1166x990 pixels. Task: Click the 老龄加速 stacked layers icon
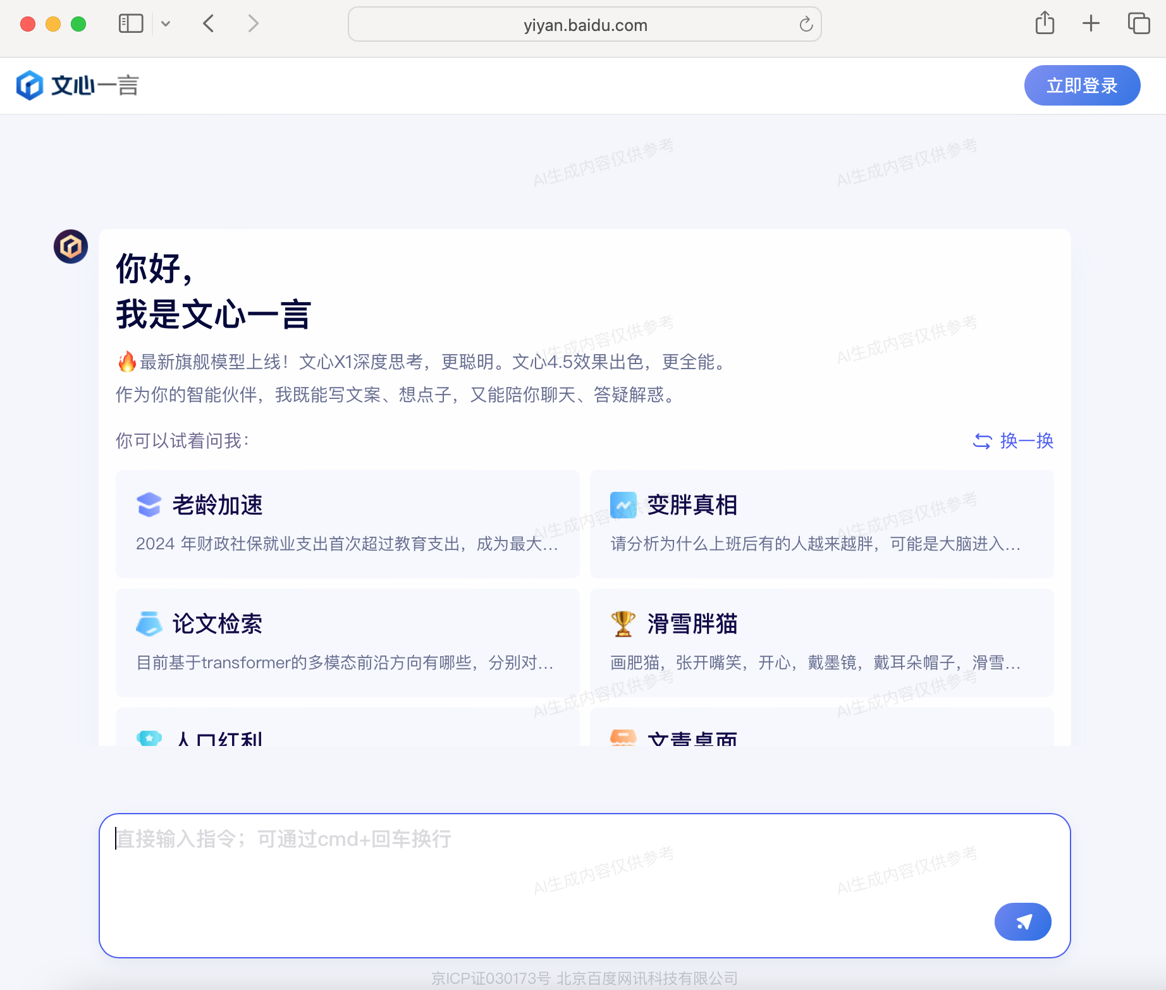(149, 504)
